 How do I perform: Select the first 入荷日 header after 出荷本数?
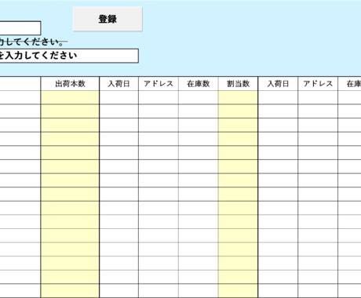click(x=119, y=84)
